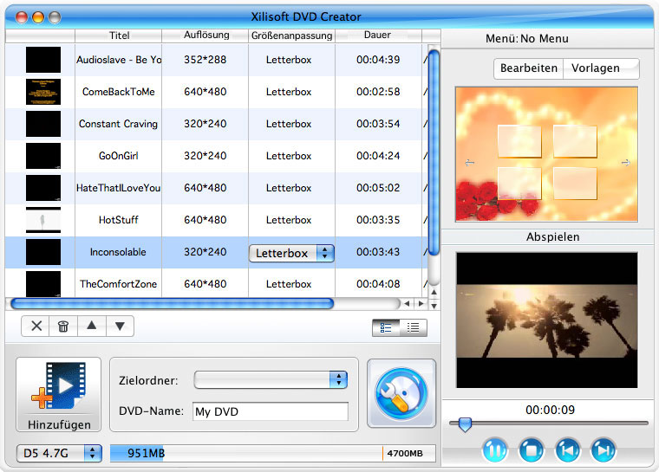Select the Constant Craving title
The image size is (659, 472).
[119, 124]
